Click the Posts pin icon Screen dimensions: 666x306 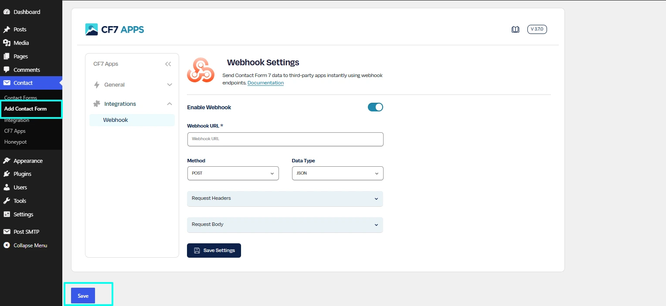coord(7,30)
